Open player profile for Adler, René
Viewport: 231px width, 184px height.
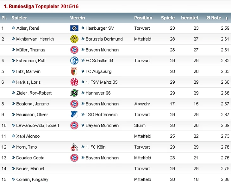28,28
